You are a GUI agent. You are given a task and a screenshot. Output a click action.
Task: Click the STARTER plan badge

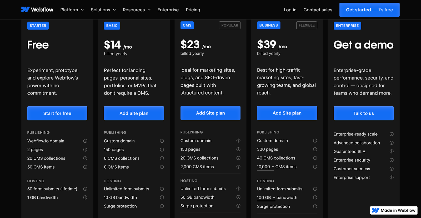(x=38, y=25)
